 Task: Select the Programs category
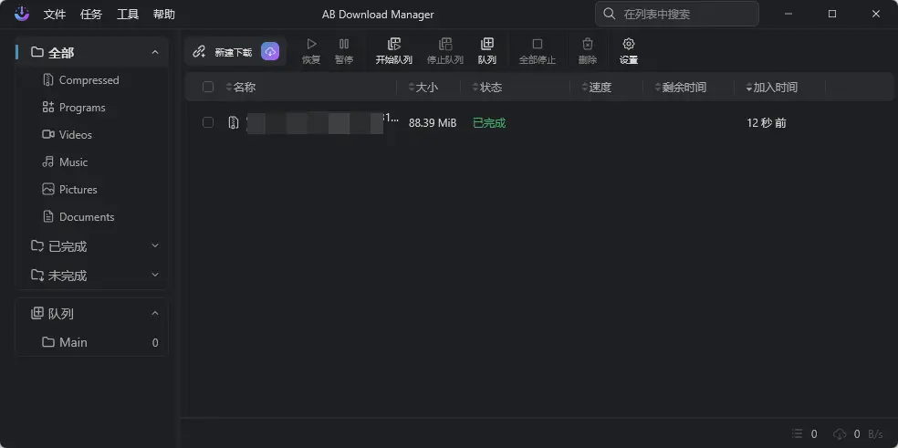[x=91, y=108]
